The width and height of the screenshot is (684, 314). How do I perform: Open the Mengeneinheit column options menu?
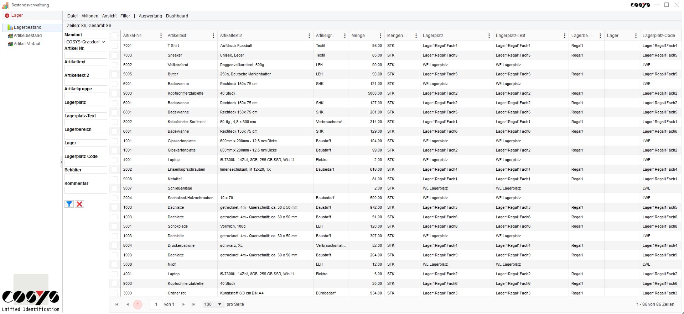416,36
